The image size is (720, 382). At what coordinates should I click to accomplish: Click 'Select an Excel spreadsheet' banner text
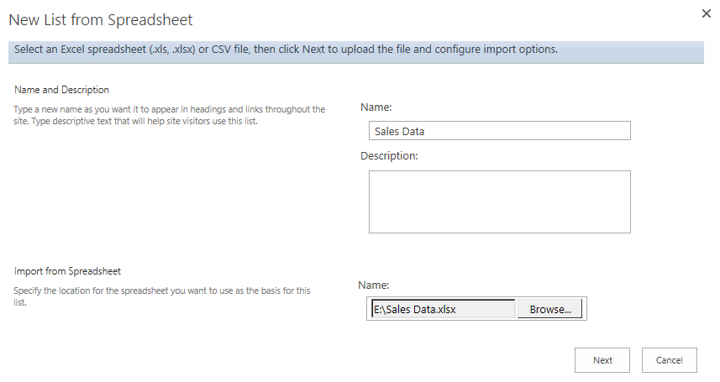coord(80,50)
